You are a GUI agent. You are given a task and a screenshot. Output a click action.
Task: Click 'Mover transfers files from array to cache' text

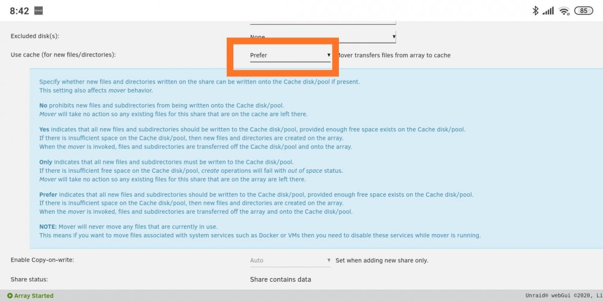(x=393, y=55)
